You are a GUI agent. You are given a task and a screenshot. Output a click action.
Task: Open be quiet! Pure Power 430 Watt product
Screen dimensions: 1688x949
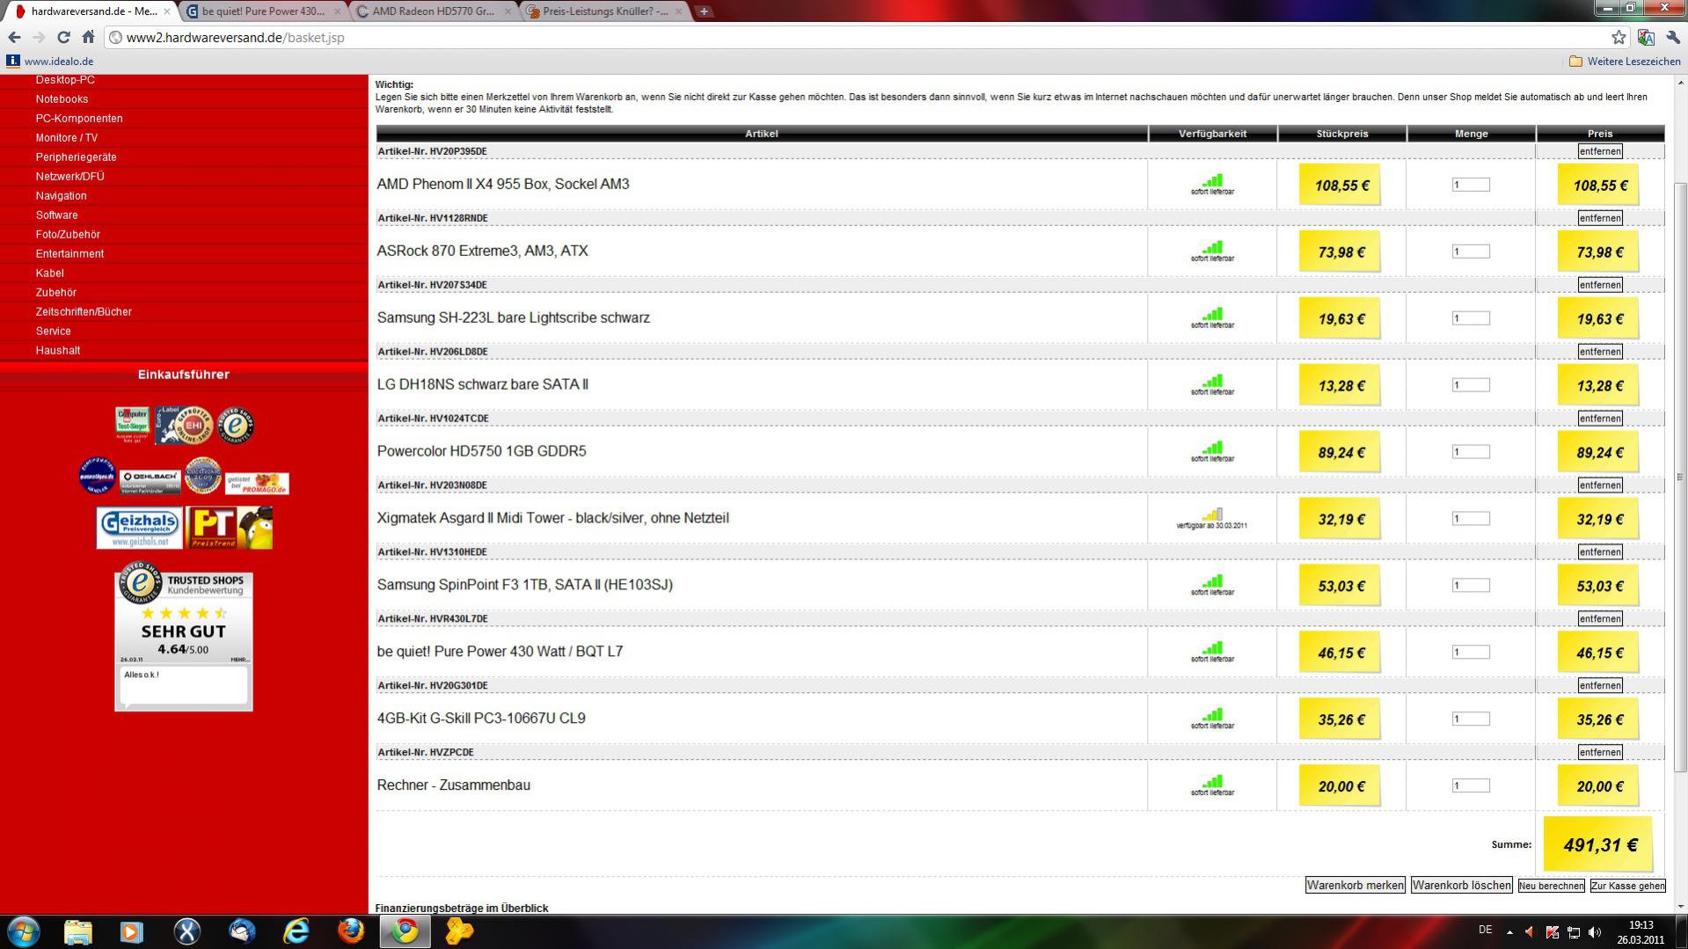500,653
